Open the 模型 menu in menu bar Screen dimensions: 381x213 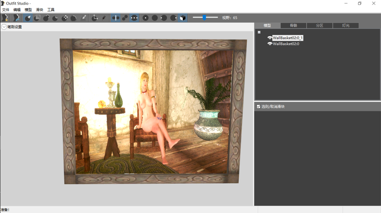click(28, 10)
